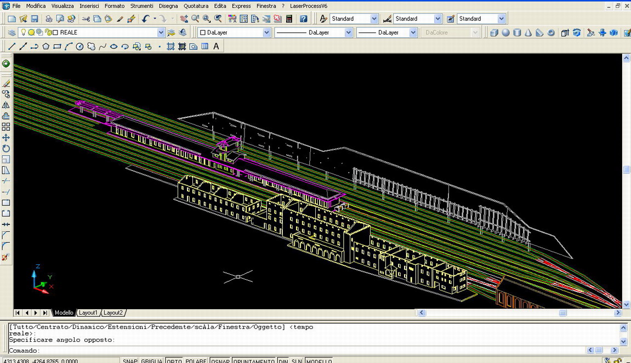Switch to the Layout1 tab
This screenshot has height=363, width=631.
click(x=88, y=313)
